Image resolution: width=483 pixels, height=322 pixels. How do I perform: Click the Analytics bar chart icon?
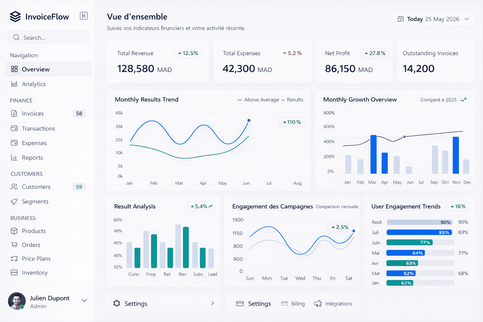click(14, 84)
